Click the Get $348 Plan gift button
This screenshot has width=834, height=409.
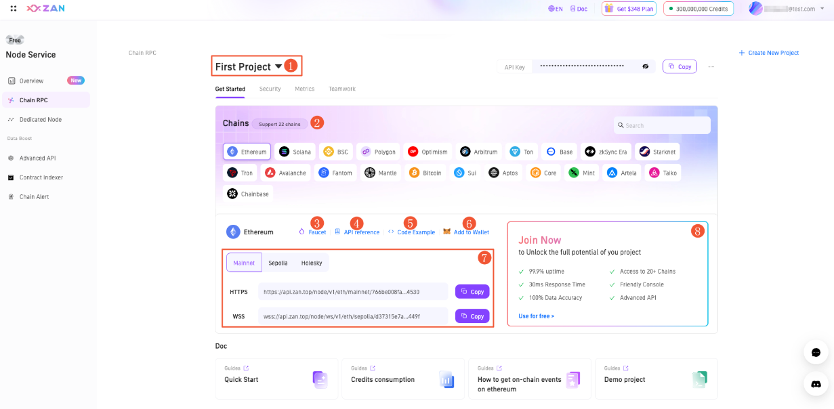point(629,9)
